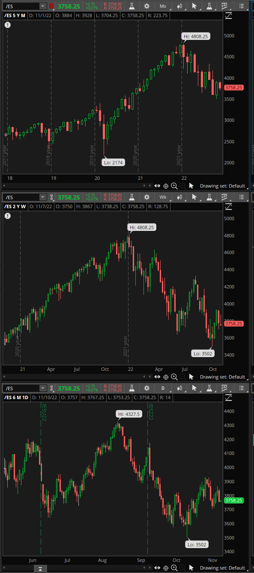Open line-chart icon left of list menu, weekly chart
This screenshot has width=254, height=573.
pyautogui.click(x=224, y=197)
